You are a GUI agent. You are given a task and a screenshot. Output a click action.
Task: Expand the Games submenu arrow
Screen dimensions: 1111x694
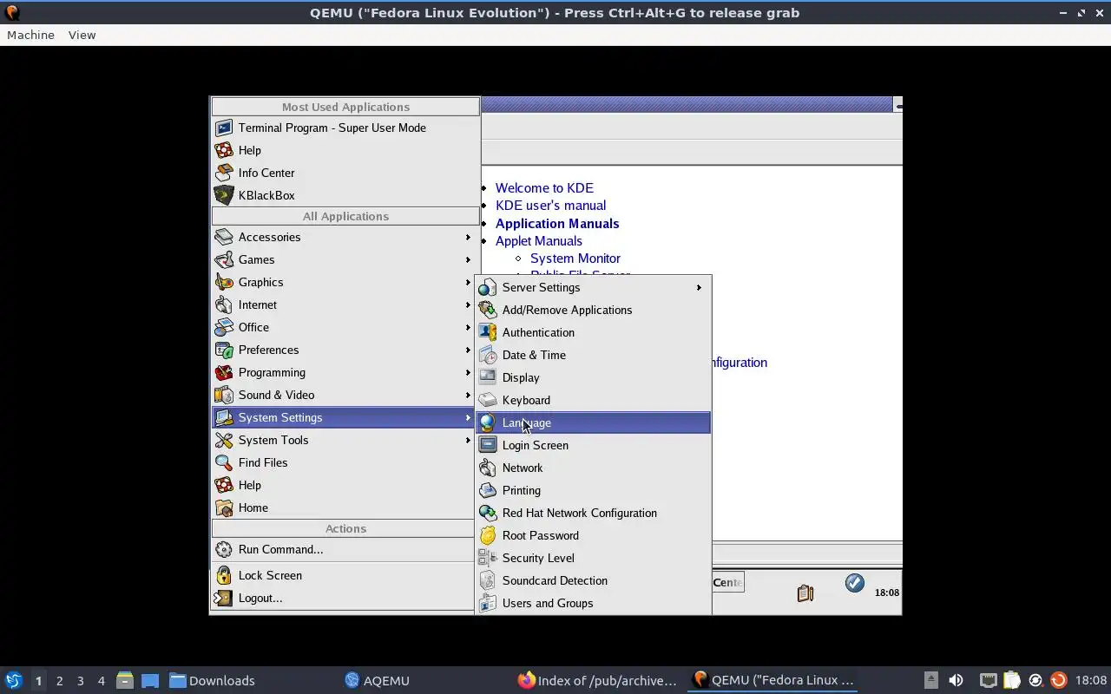pyautogui.click(x=468, y=259)
